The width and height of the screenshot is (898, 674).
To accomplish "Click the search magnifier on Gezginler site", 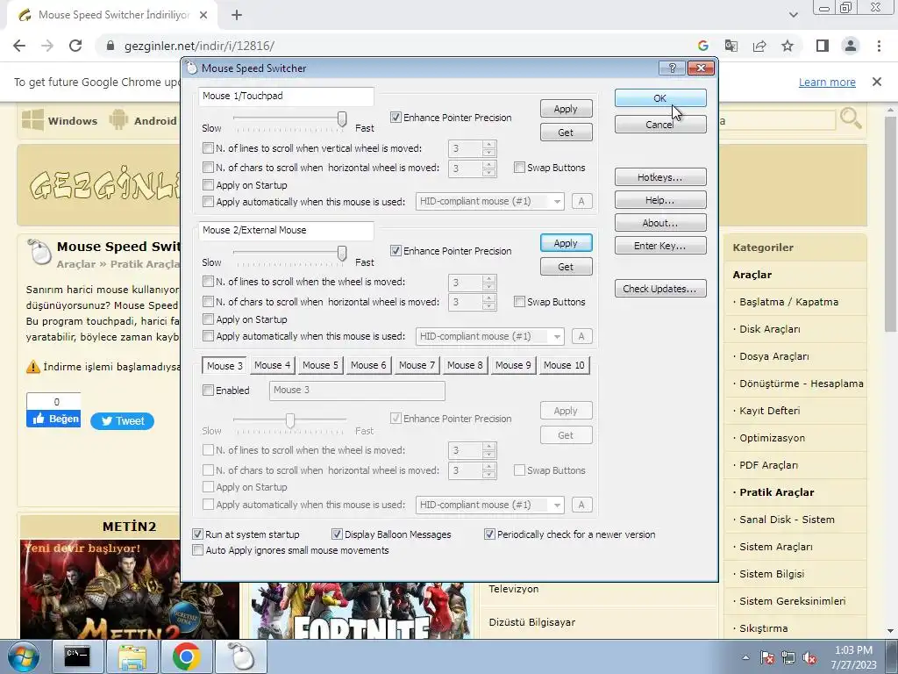I will [851, 118].
